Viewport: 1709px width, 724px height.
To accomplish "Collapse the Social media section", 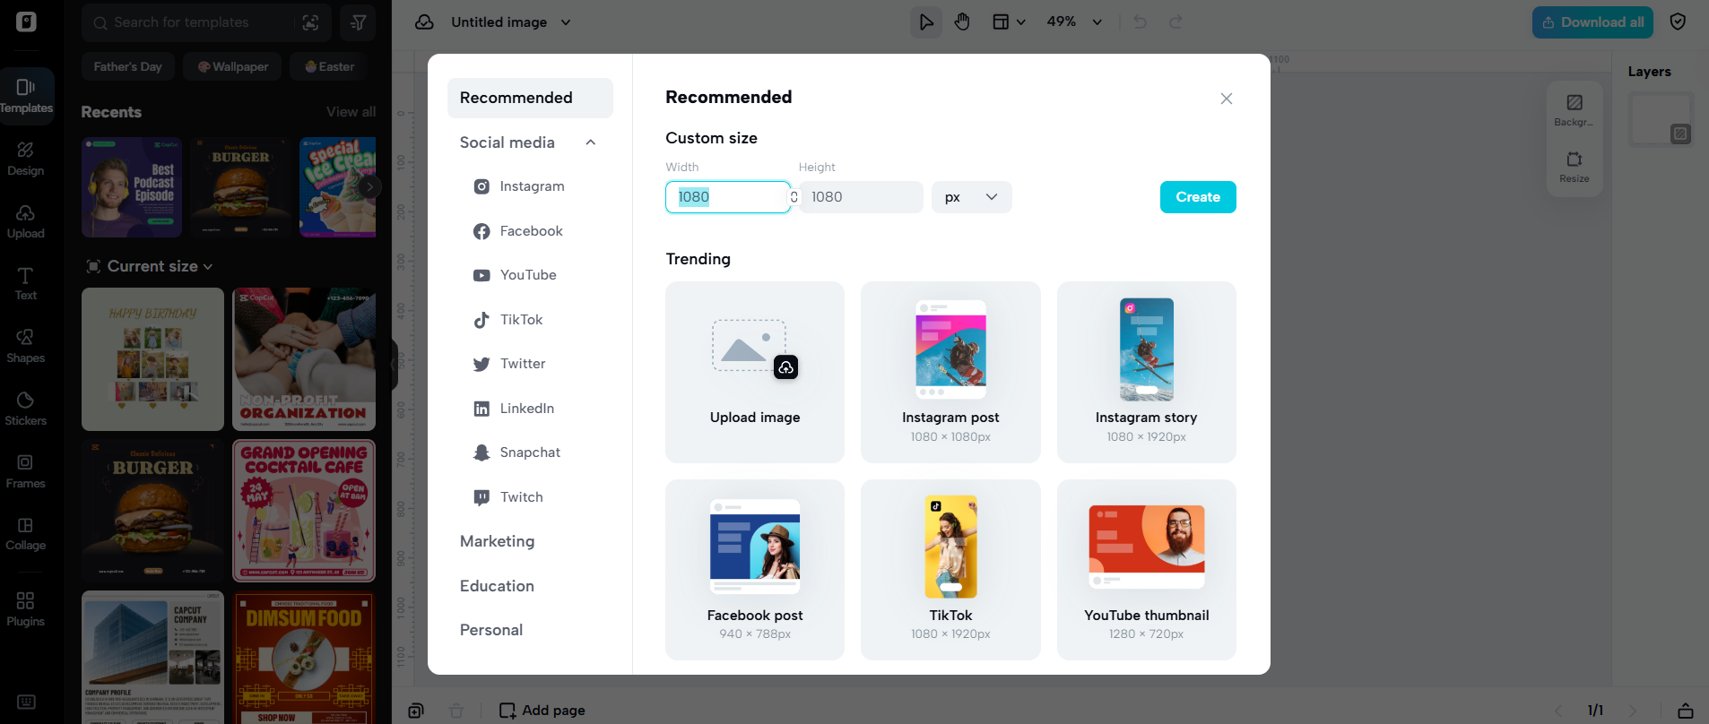I will click(x=590, y=142).
